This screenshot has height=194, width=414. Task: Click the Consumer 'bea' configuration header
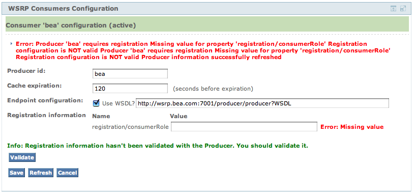(206, 25)
